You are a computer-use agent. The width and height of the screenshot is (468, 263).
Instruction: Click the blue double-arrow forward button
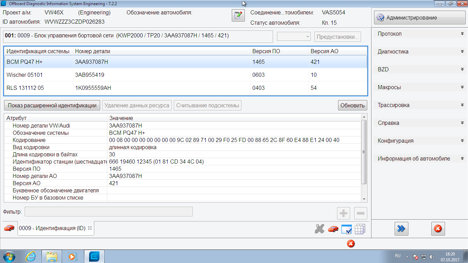(x=401, y=229)
